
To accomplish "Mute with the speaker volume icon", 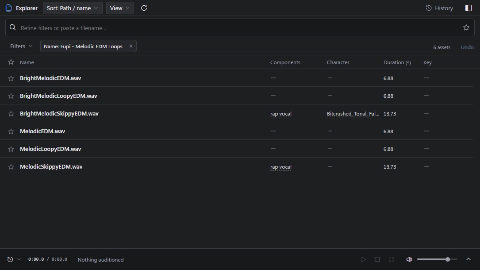I will tap(409, 259).
